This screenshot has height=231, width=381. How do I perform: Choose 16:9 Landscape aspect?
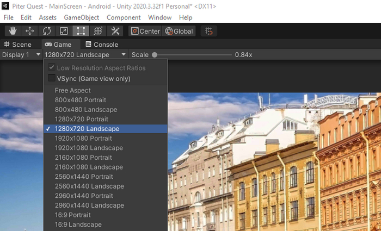click(x=106, y=224)
